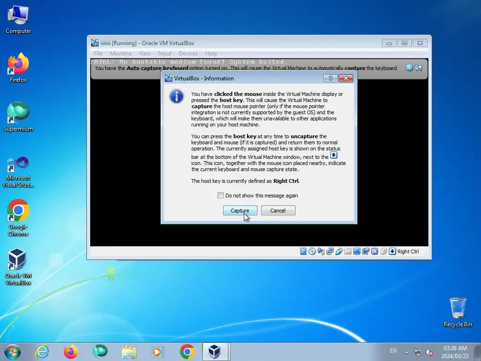Launch Firefox from the taskbar

point(70,352)
